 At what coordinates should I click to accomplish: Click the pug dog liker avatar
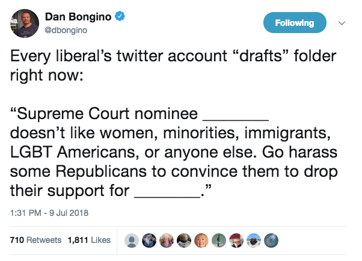(x=254, y=241)
